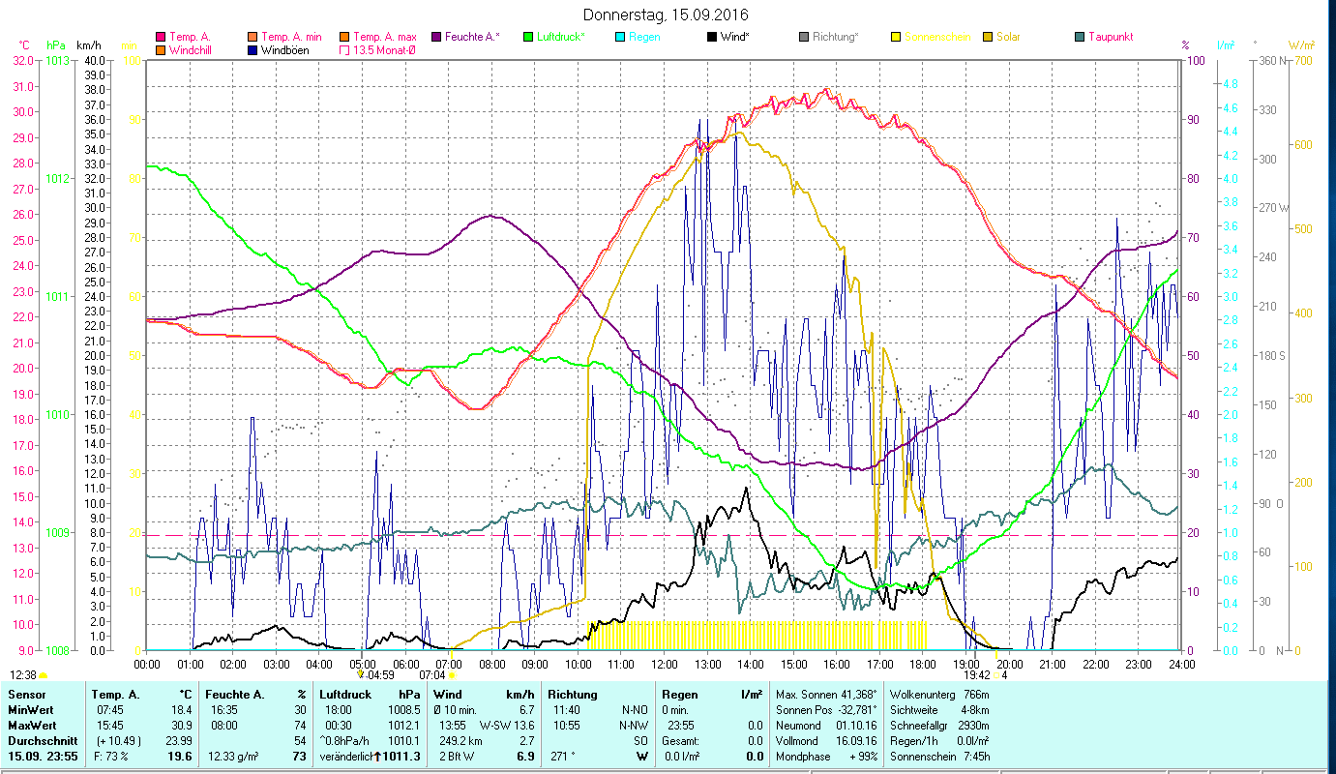The image size is (1336, 774).
Task: Click the sunrise sun icon at 07:04
Action: pos(452,675)
